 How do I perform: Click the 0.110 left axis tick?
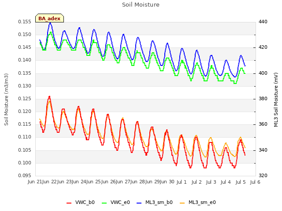pos(25,137)
